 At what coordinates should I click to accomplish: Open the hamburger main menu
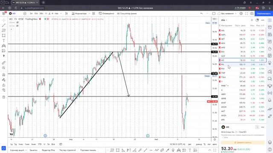click(x=4, y=13)
